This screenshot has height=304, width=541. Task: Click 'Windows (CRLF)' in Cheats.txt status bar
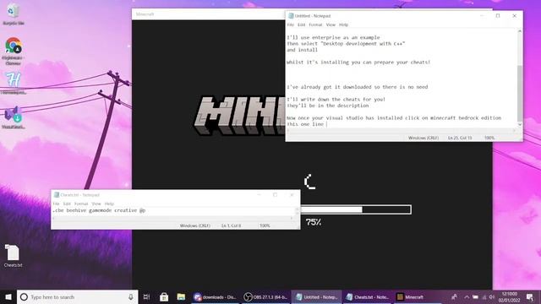point(195,225)
